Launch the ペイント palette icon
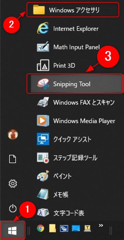Image resolution: width=124 pixels, height=240 pixels. pyautogui.click(x=43, y=176)
